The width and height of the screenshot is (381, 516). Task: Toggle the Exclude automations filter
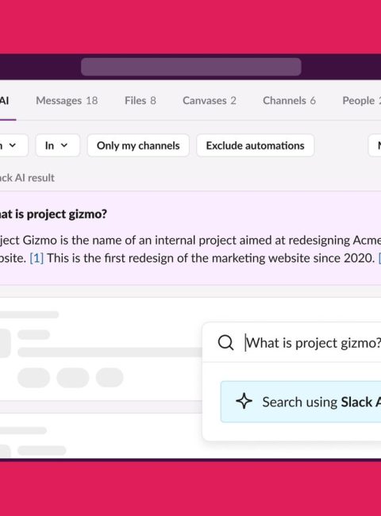pyautogui.click(x=256, y=145)
